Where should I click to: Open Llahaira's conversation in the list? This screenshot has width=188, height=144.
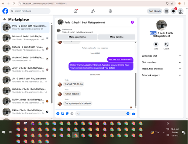point(25,48)
